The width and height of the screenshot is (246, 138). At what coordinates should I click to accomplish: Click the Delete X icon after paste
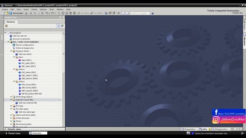[42, 13]
